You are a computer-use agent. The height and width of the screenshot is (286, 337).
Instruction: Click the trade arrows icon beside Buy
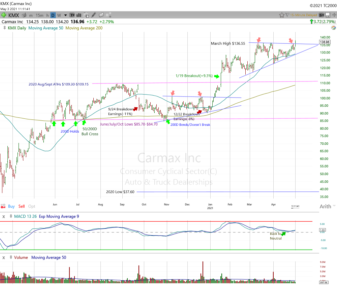point(3,206)
